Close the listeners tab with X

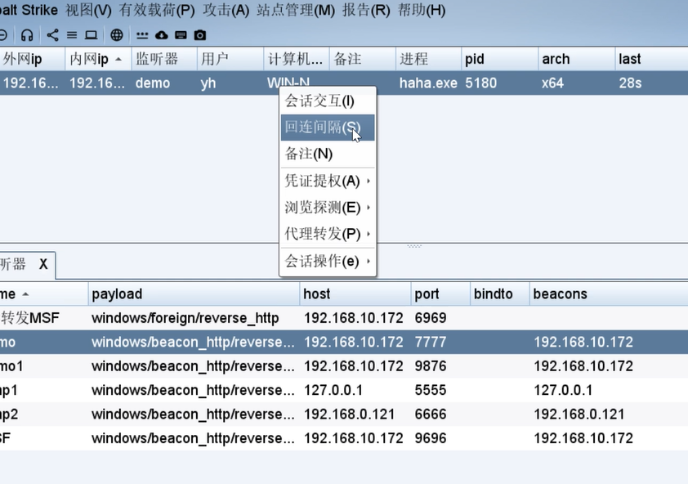tap(43, 264)
